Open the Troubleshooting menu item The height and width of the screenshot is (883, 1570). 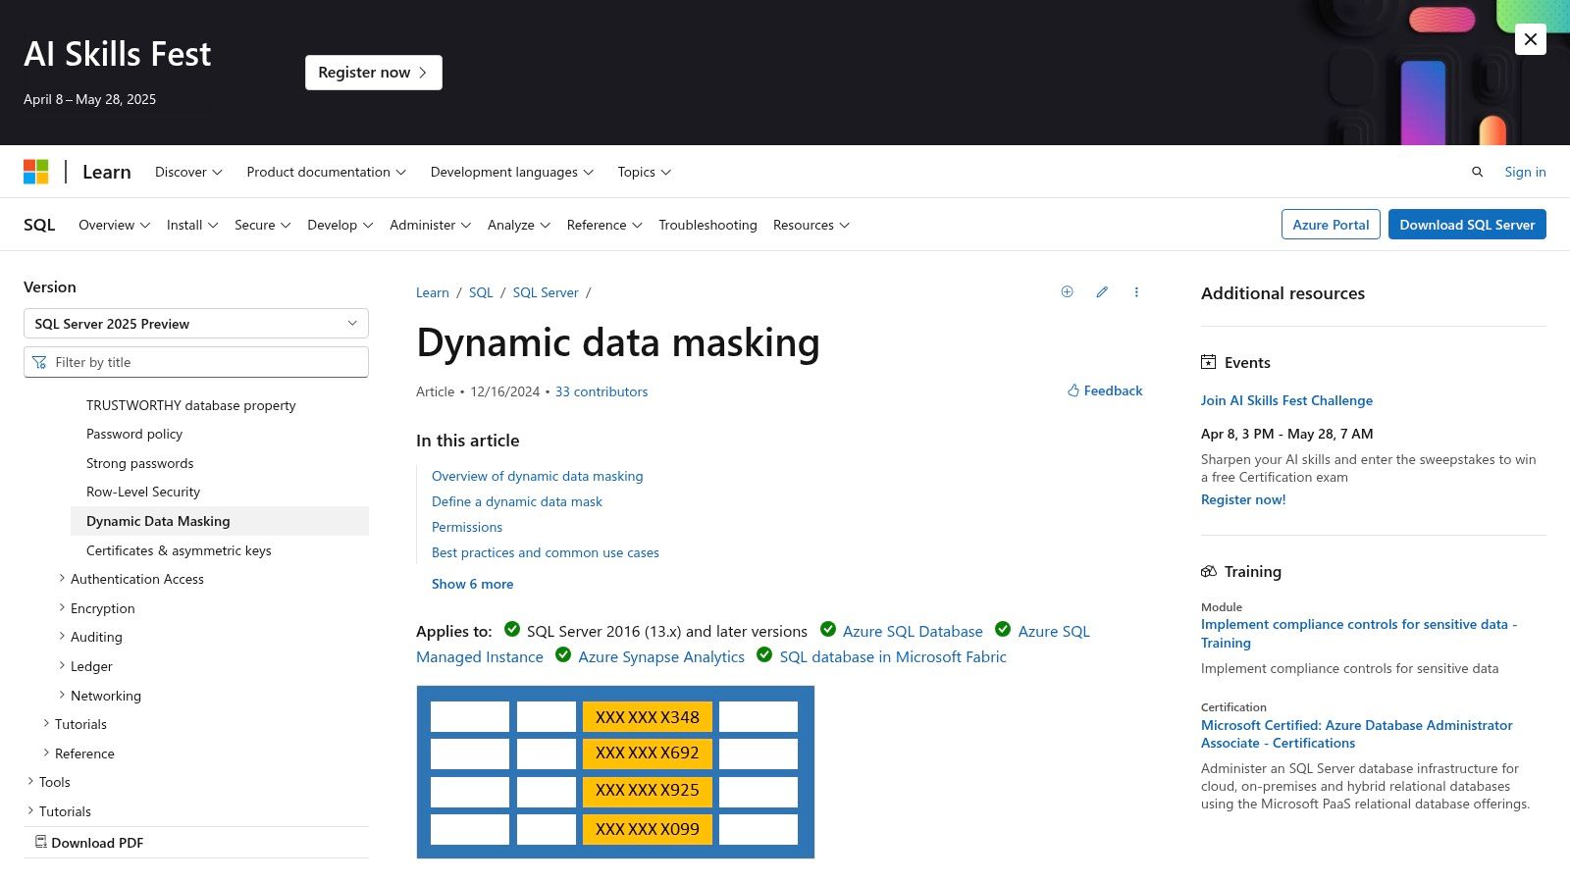click(x=706, y=225)
